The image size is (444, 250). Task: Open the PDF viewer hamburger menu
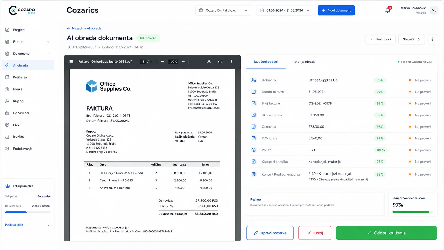(x=71, y=62)
